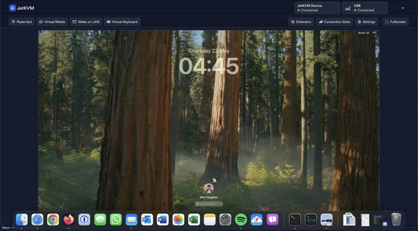Toggle the Virtual Keyboard

[x=122, y=22]
